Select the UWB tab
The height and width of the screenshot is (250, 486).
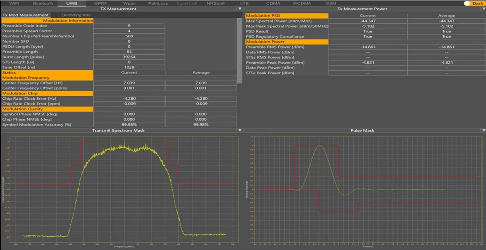pyautogui.click(x=72, y=3)
